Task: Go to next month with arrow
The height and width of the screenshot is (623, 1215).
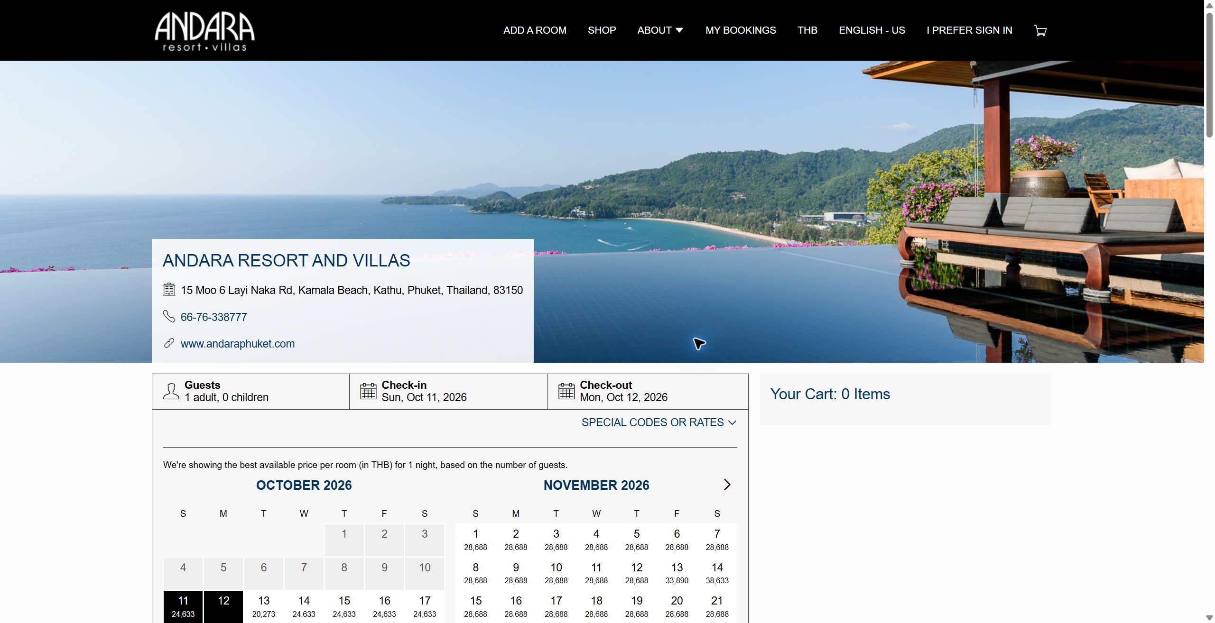Action: 727,485
